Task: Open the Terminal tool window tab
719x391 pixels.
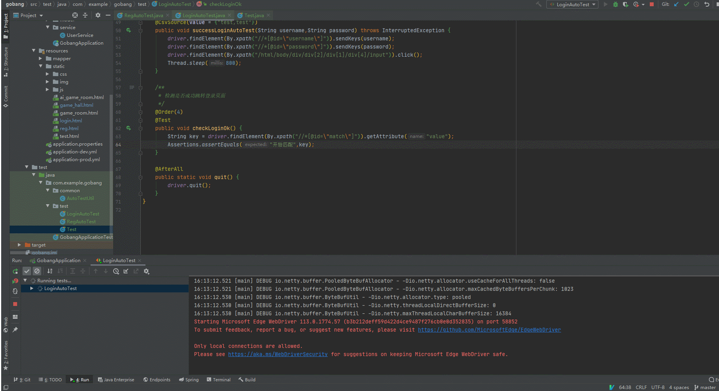Action: [219, 380]
